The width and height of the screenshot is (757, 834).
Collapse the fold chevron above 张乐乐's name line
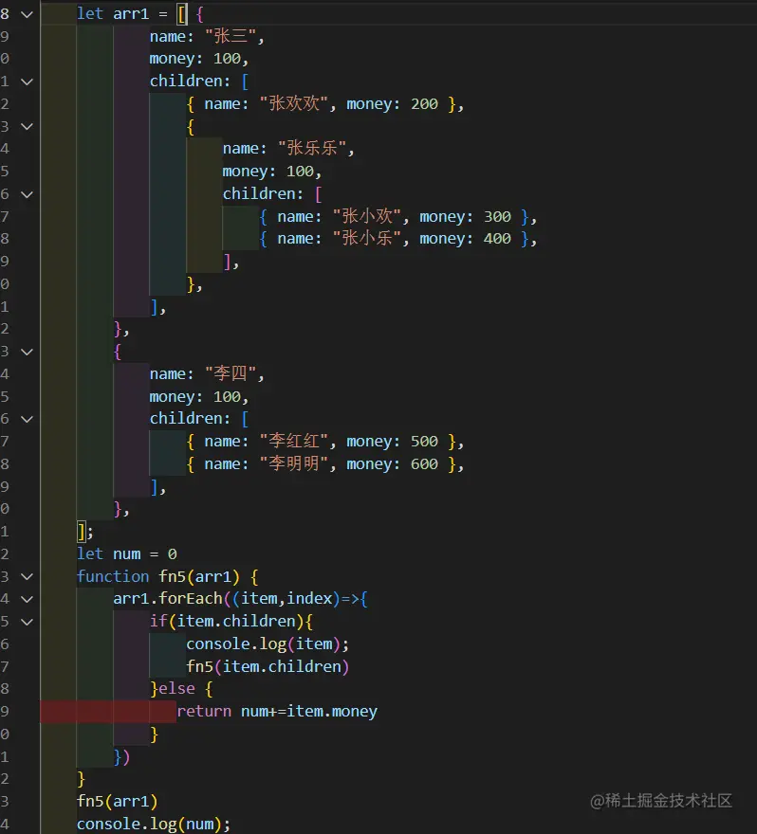(27, 127)
